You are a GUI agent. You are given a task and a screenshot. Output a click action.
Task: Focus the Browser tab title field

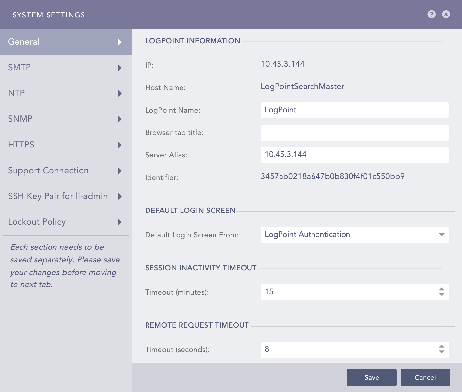(x=354, y=133)
